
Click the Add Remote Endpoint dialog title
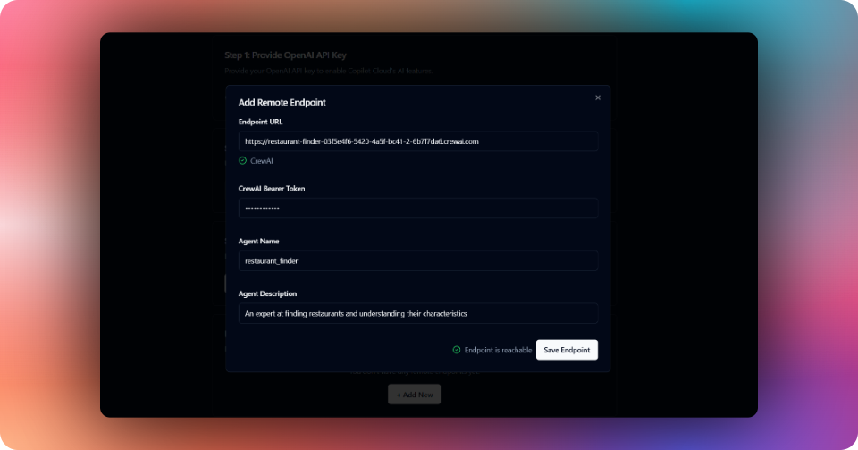tap(282, 102)
